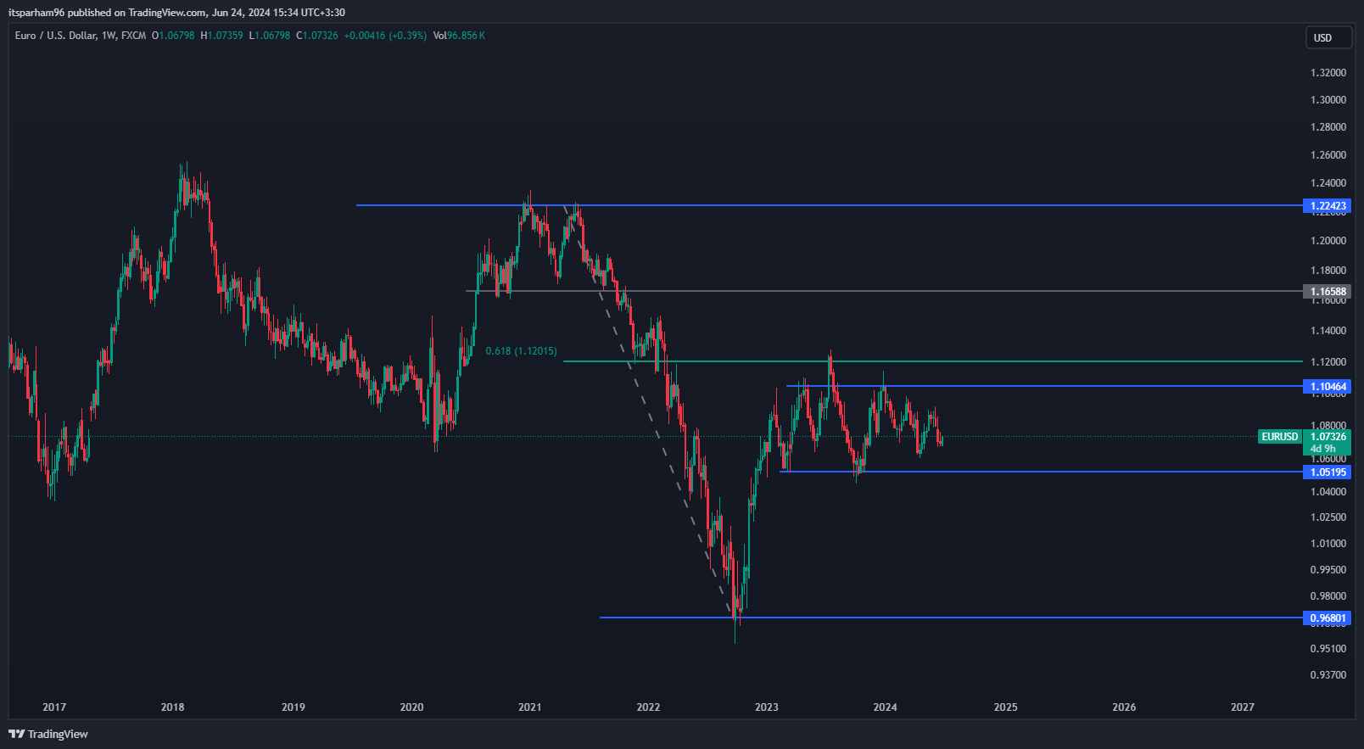This screenshot has height=749, width=1364.
Task: Click the close value C1.07326
Action: pos(316,36)
